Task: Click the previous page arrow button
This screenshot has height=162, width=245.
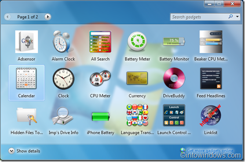Action: [x=7, y=17]
